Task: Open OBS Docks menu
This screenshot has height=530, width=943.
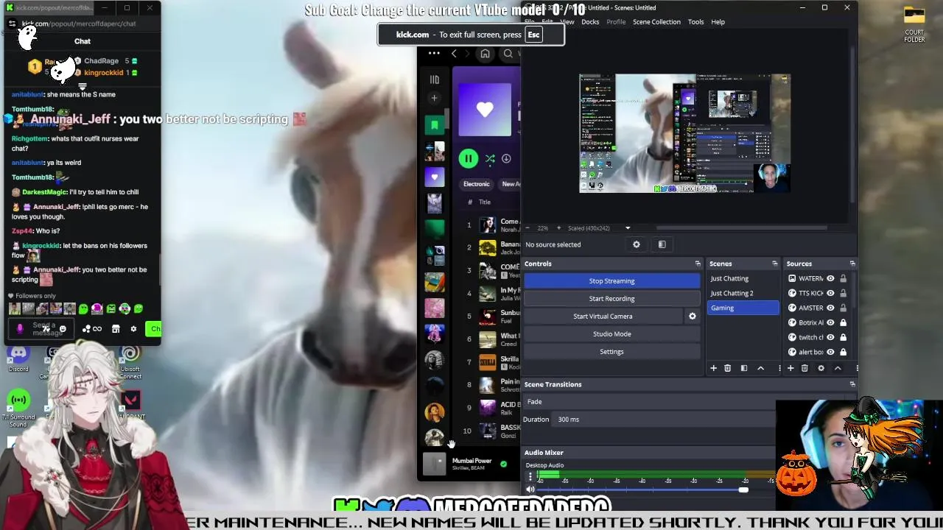Action: 590,22
